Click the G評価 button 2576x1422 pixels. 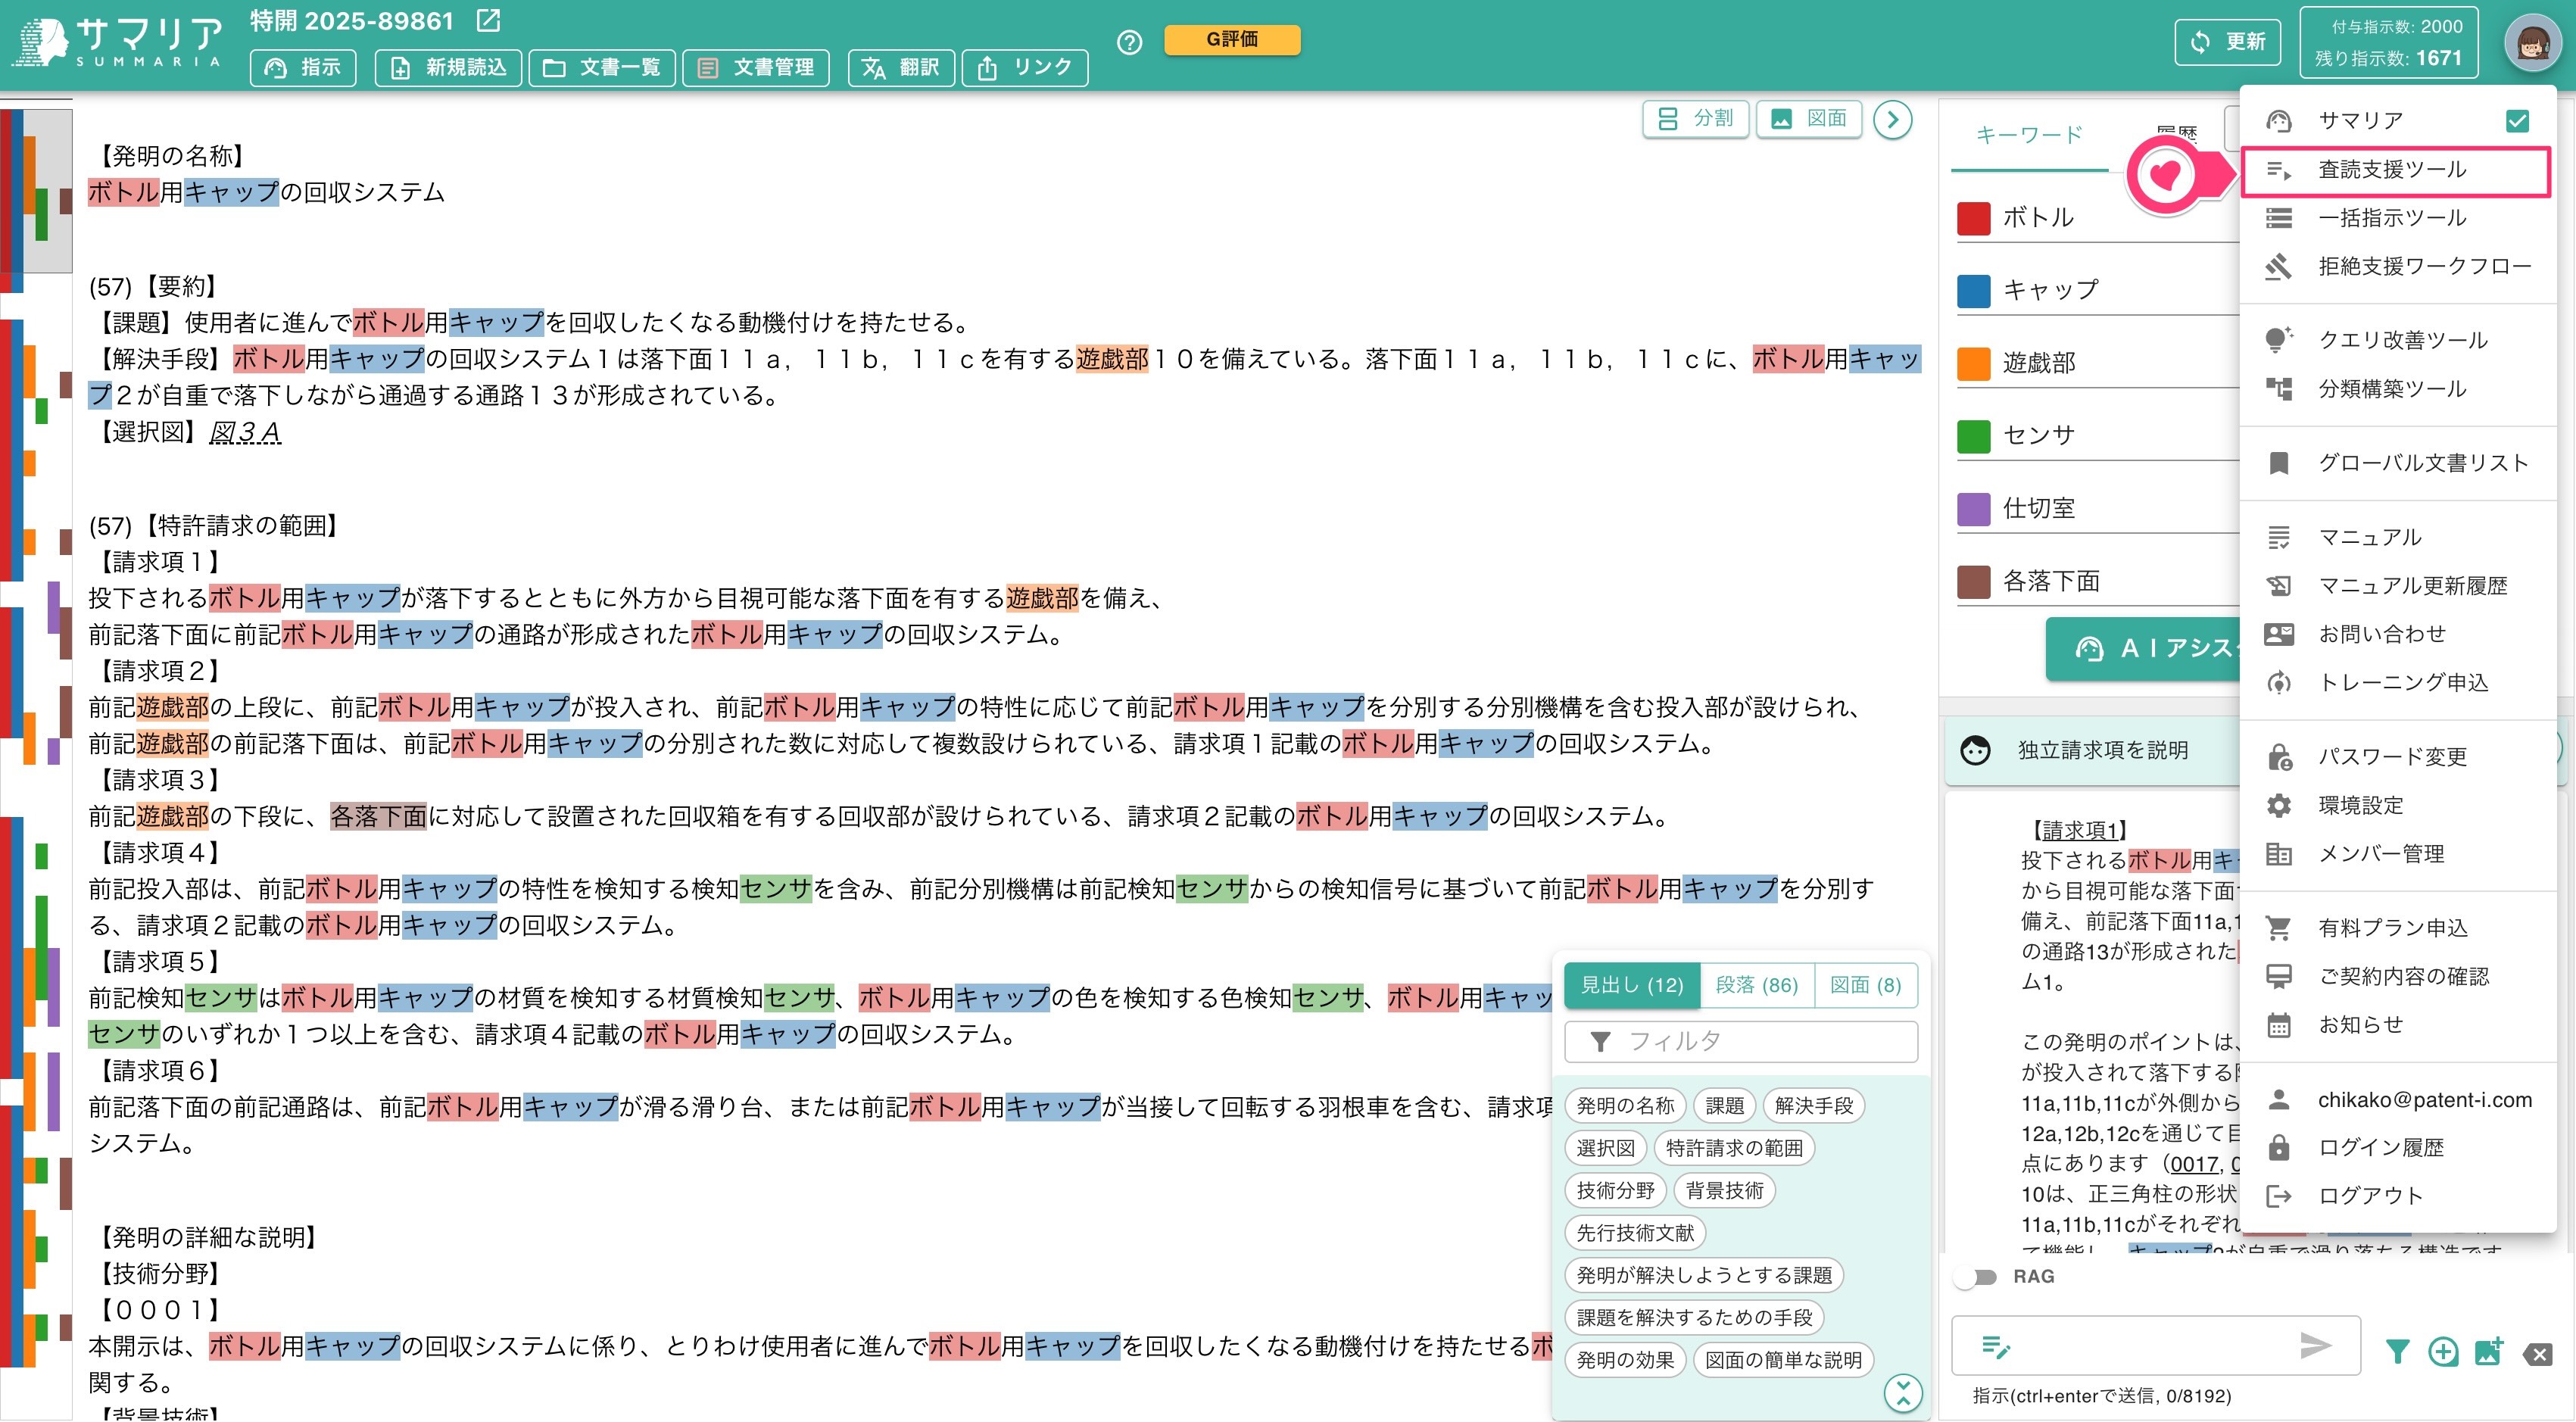point(1231,41)
